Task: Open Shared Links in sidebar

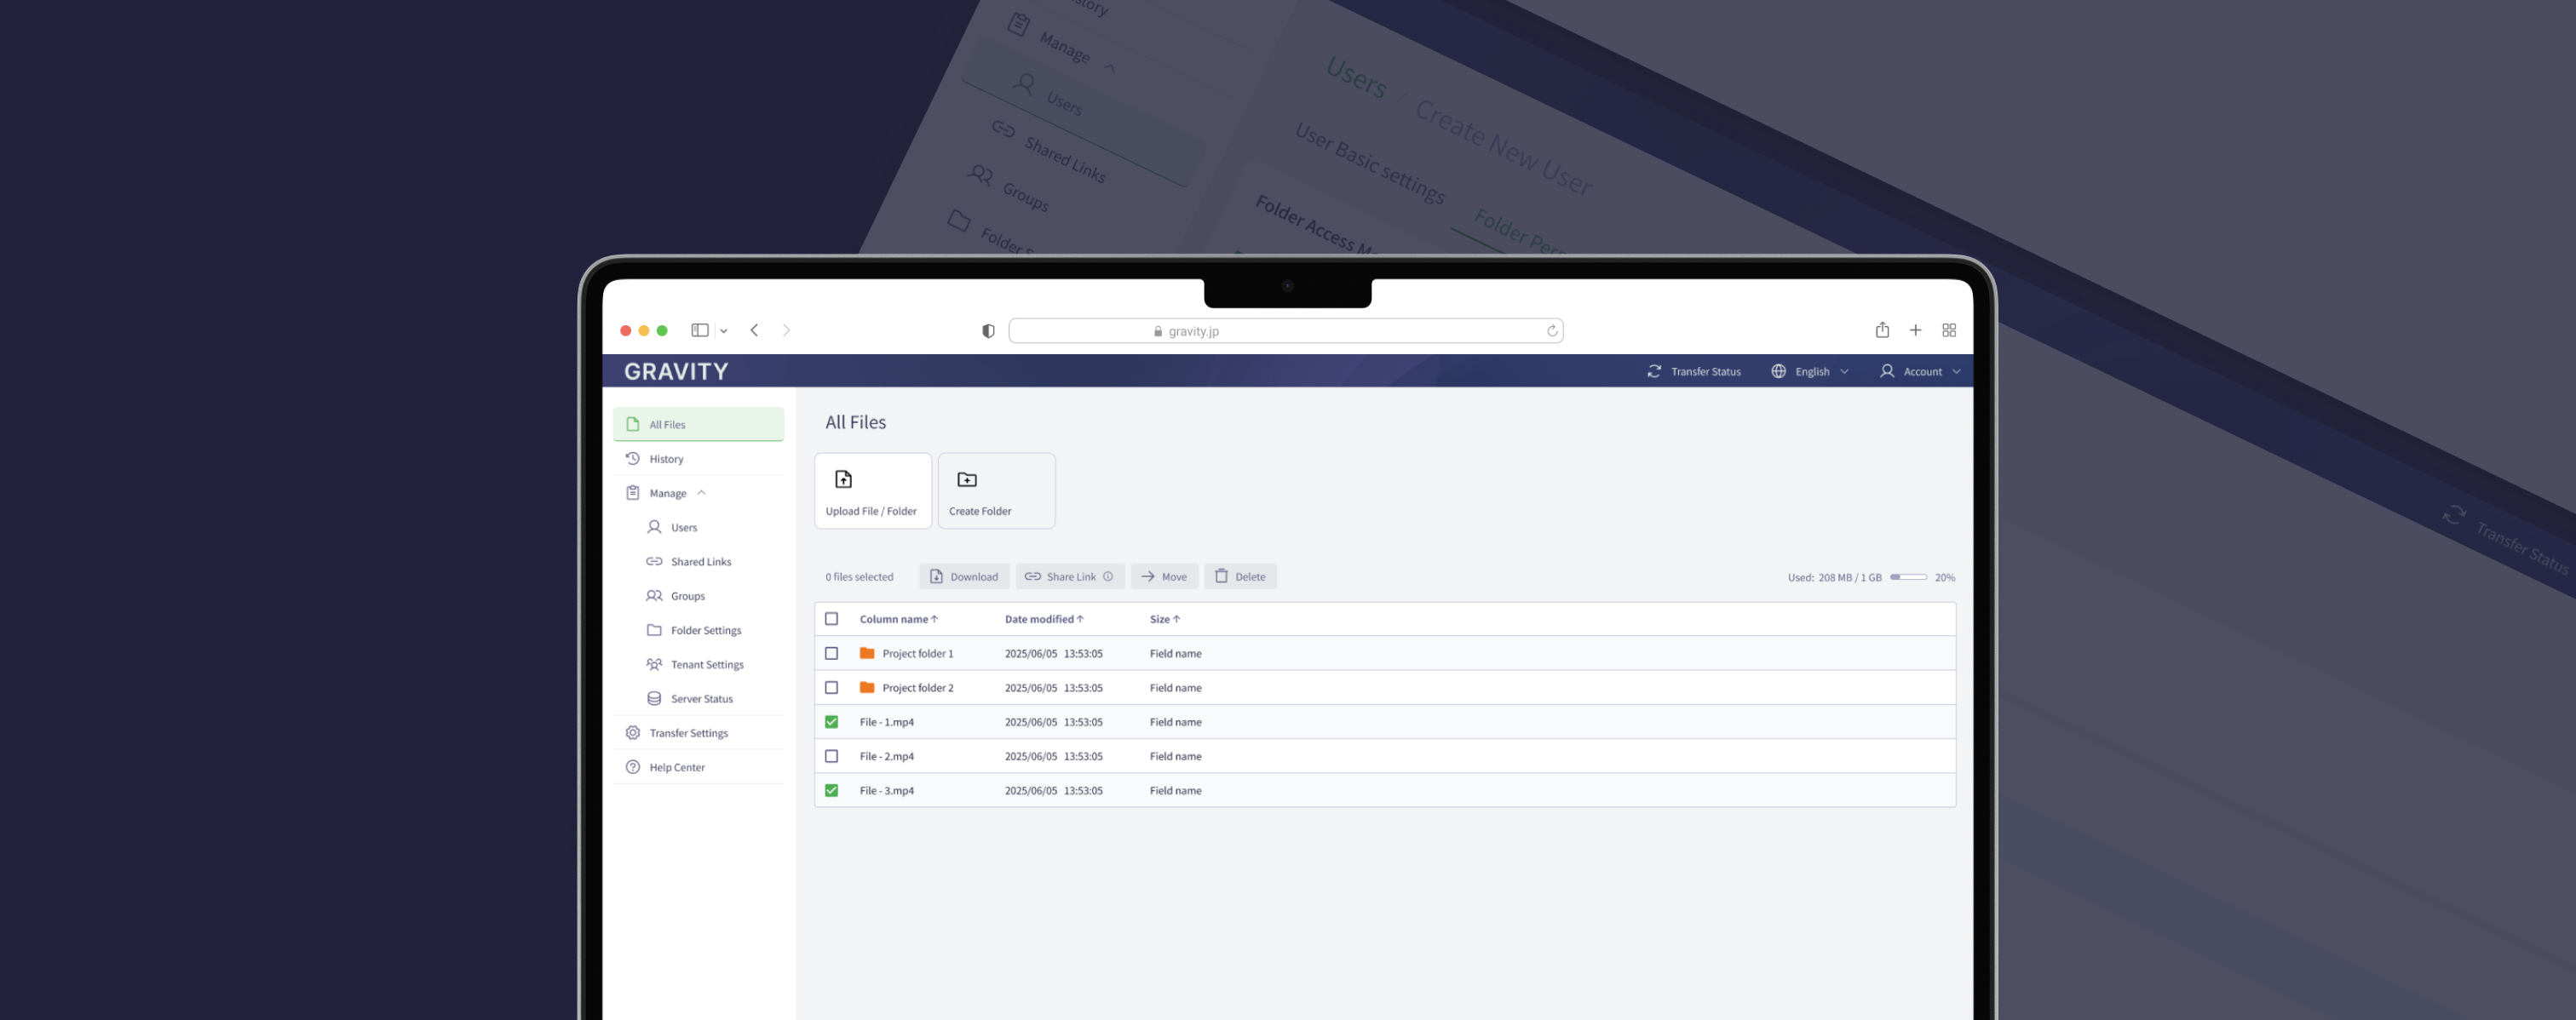Action: point(700,561)
